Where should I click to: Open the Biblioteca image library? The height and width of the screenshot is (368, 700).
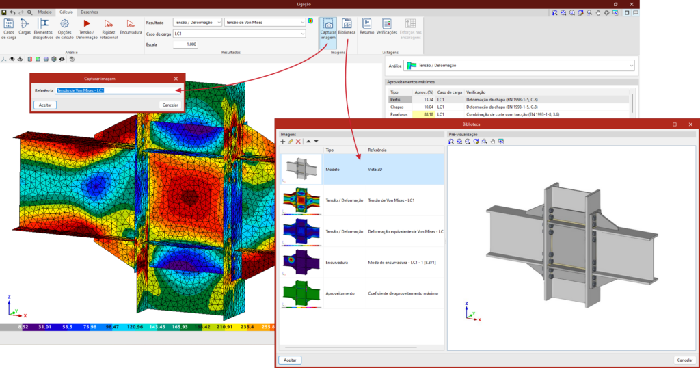(x=347, y=27)
